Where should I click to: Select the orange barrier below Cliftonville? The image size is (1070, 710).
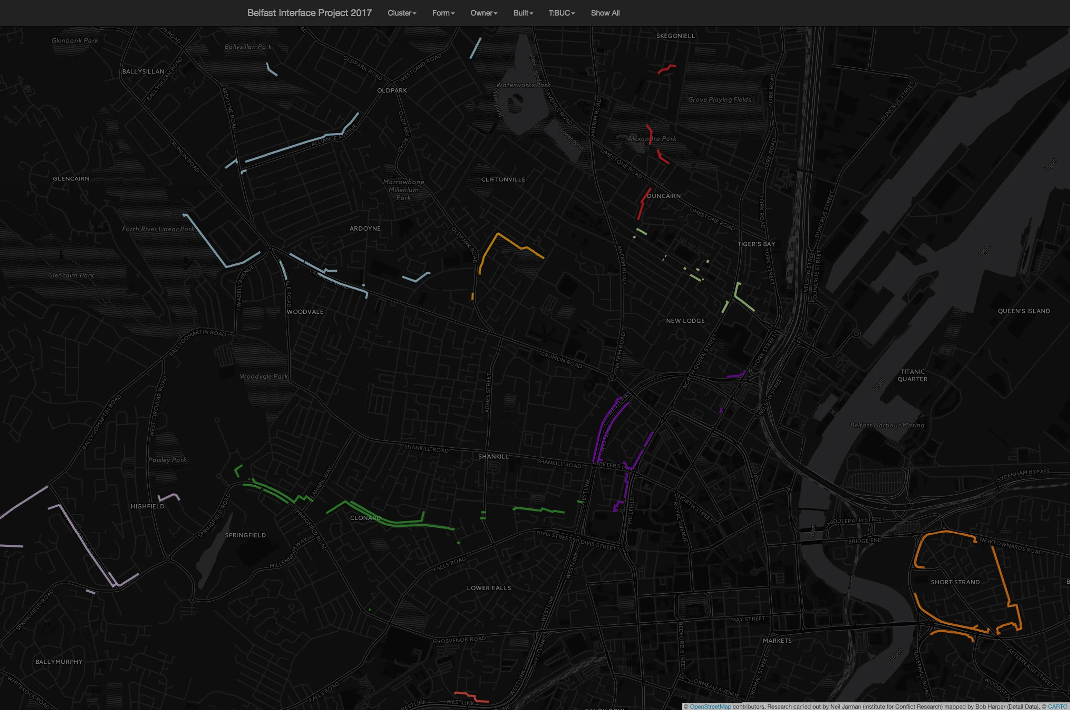510,242
